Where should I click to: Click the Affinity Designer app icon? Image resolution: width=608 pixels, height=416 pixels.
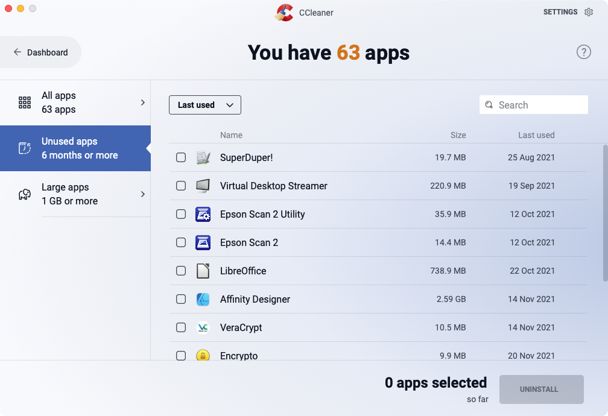(203, 299)
